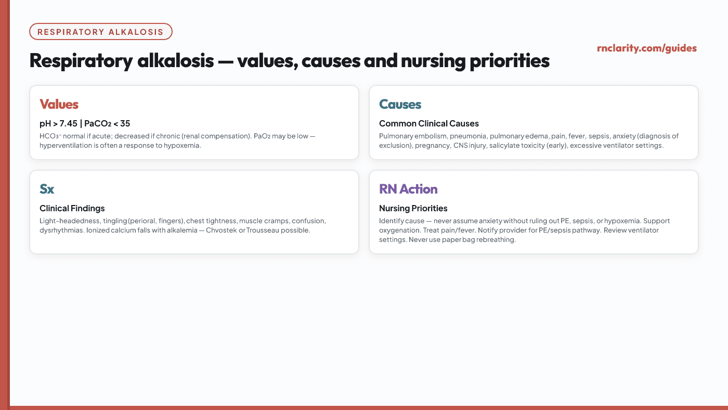Select the Values card heading
This screenshot has height=410, width=728.
[59, 104]
